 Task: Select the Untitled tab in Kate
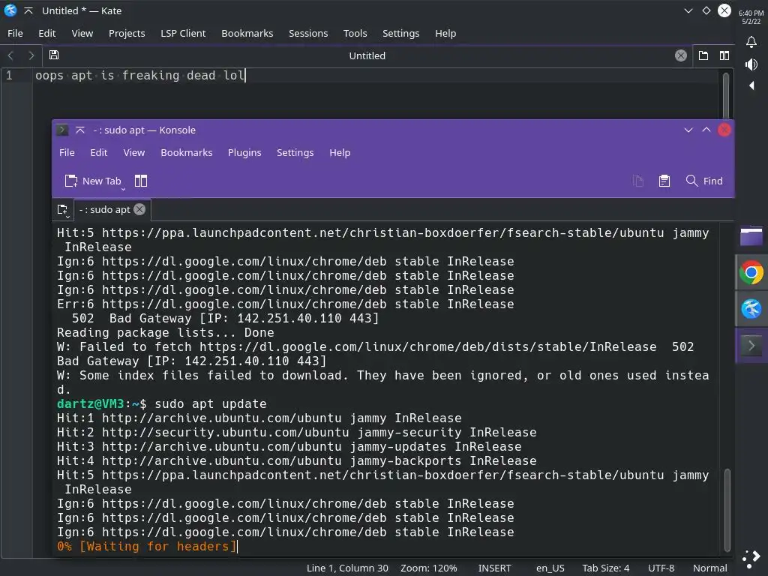tap(367, 55)
